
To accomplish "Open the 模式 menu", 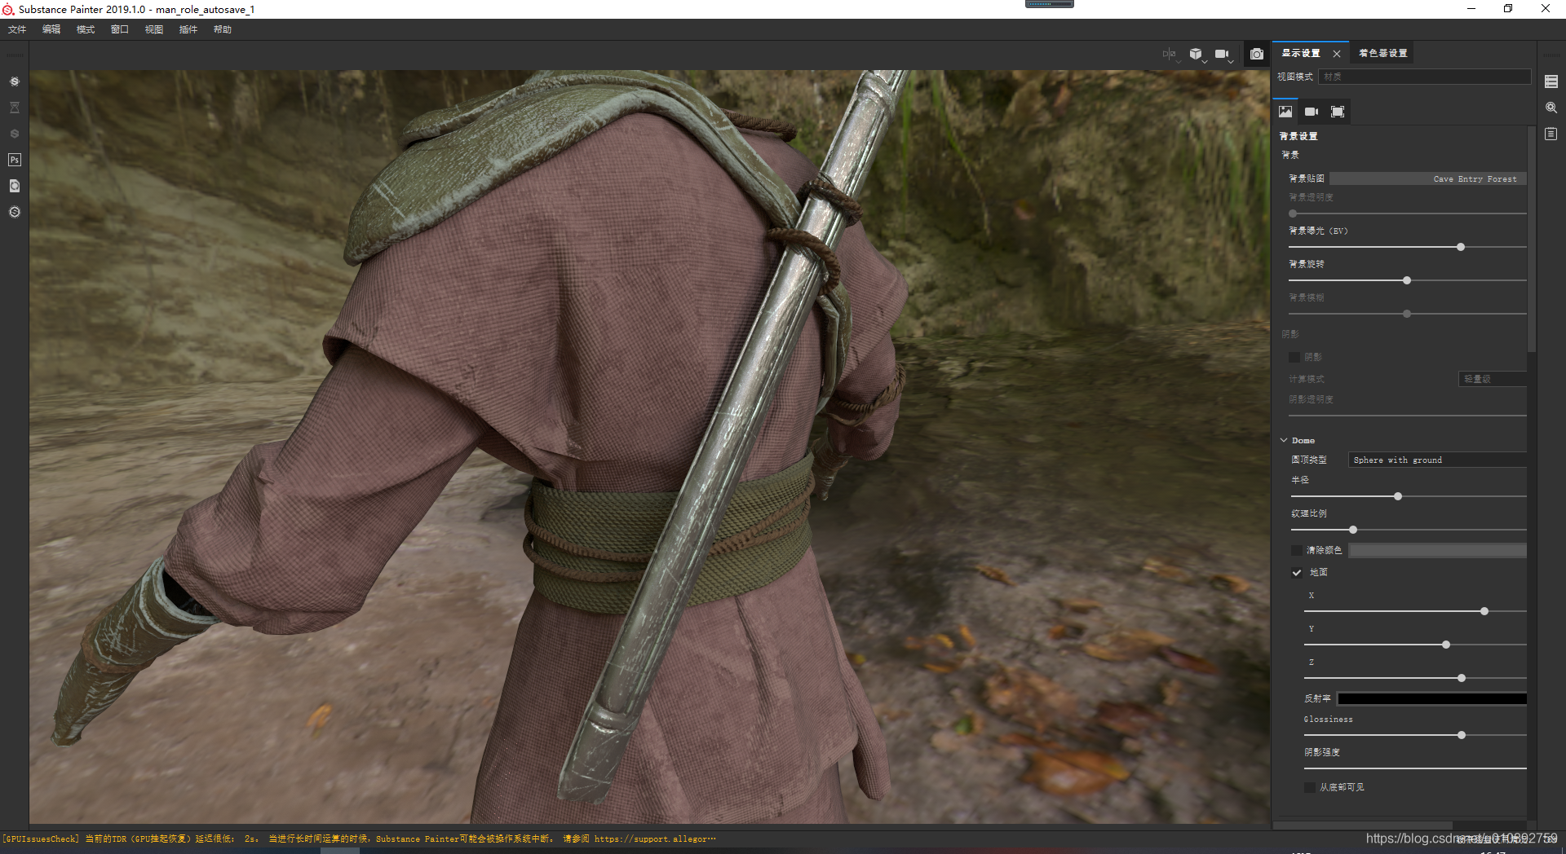I will pos(86,29).
